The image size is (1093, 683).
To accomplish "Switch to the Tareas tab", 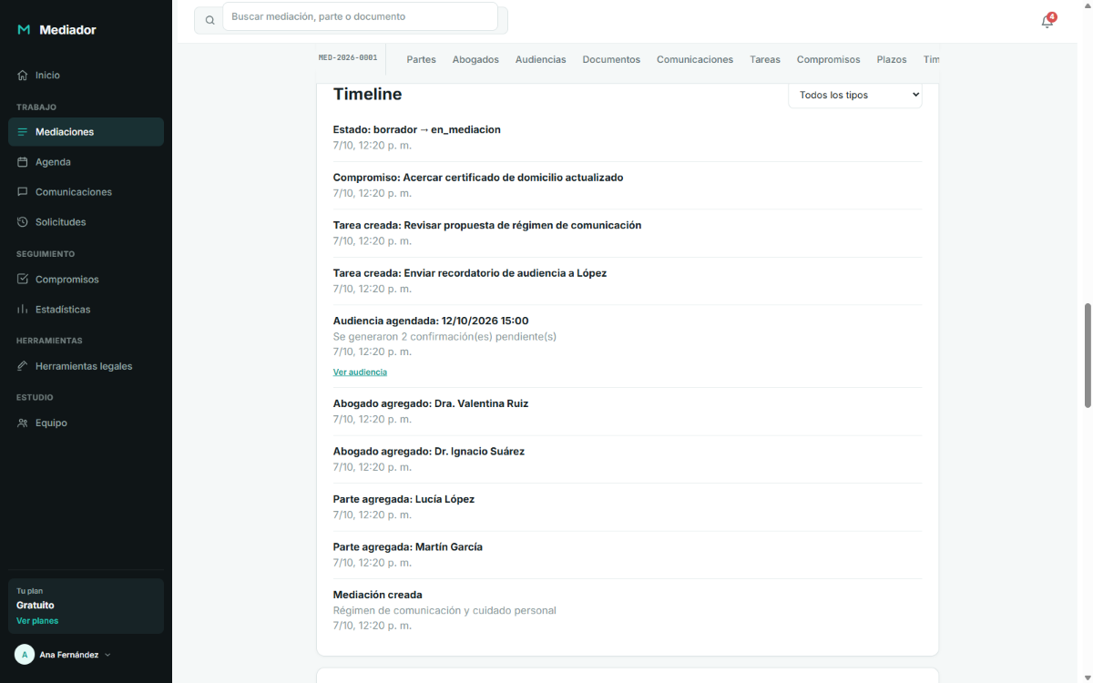I will (765, 59).
